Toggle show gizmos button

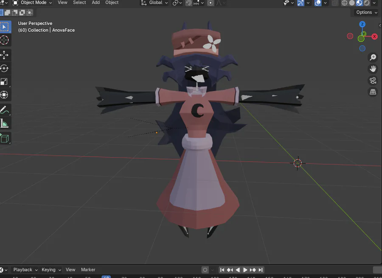click(301, 3)
